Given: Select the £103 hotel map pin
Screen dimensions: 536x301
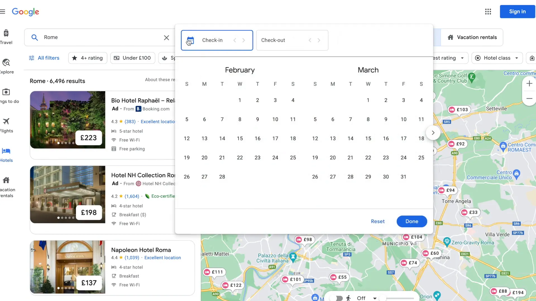Looking at the screenshot, I should tap(459, 110).
